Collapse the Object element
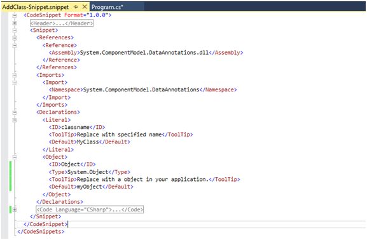This screenshot has width=367, height=240. (x=15, y=157)
